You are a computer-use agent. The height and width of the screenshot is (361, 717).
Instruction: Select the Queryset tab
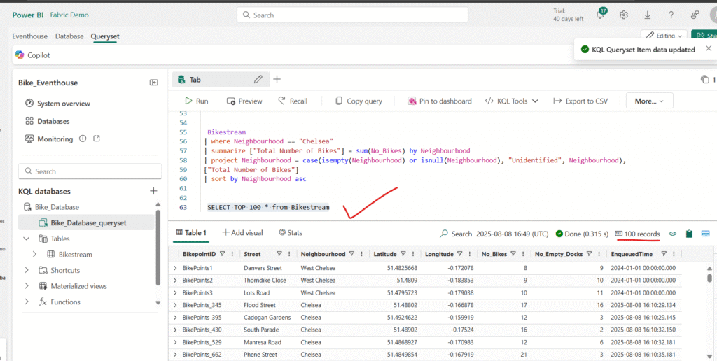tap(105, 36)
